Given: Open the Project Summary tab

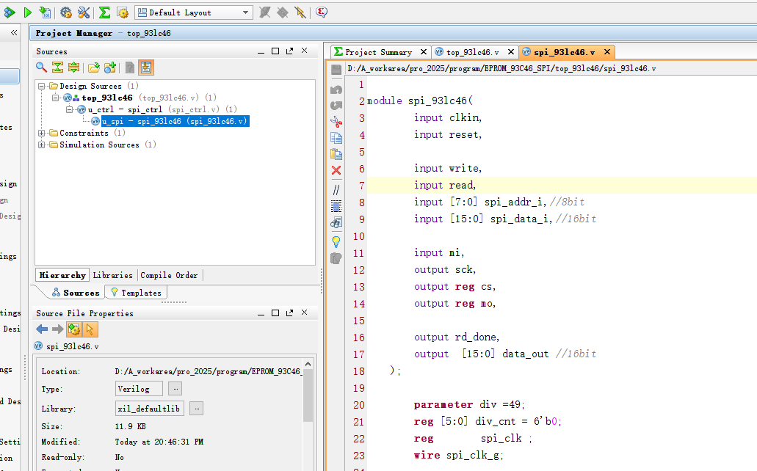Looking at the screenshot, I should (x=379, y=52).
